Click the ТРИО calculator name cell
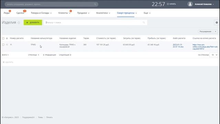The image size is (220, 124). point(33,45)
